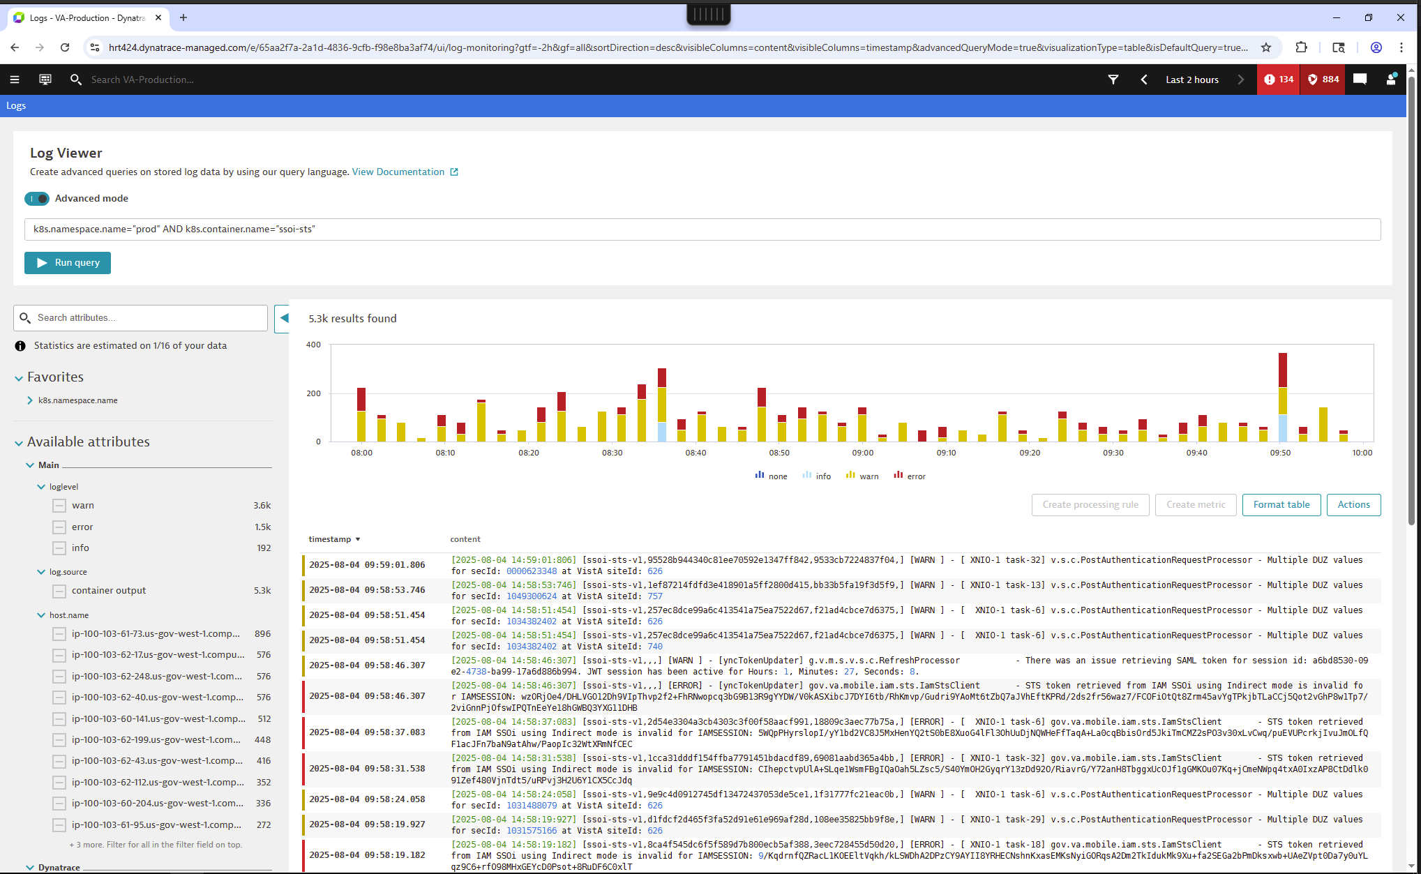
Task: Go to previous timeframe arrow
Action: (x=1144, y=80)
